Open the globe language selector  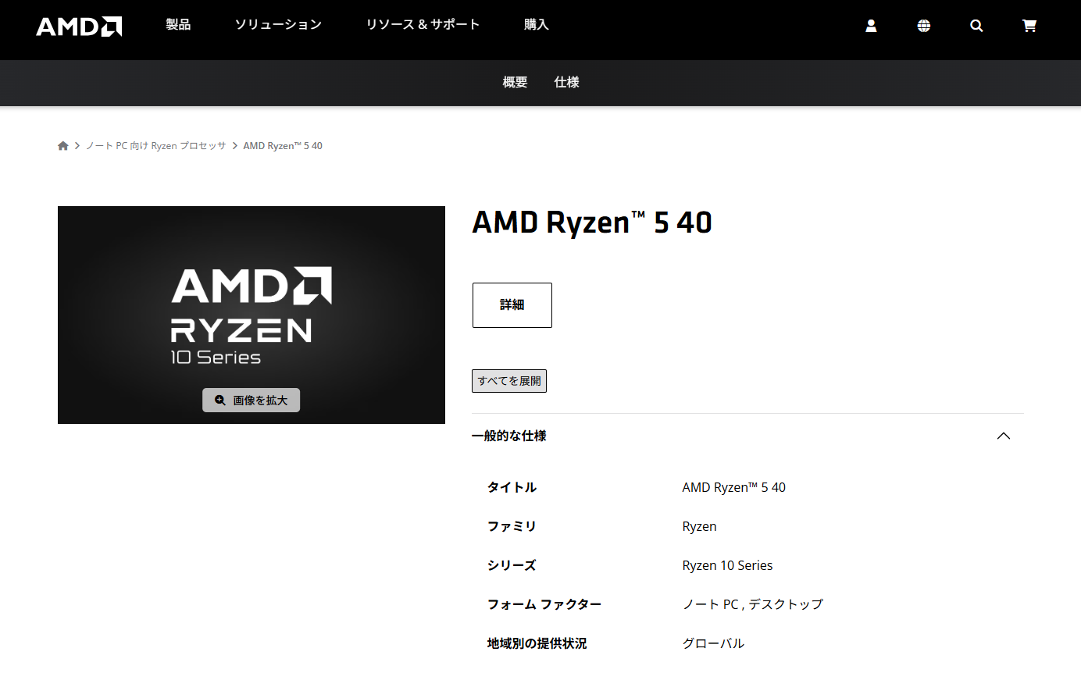[924, 26]
